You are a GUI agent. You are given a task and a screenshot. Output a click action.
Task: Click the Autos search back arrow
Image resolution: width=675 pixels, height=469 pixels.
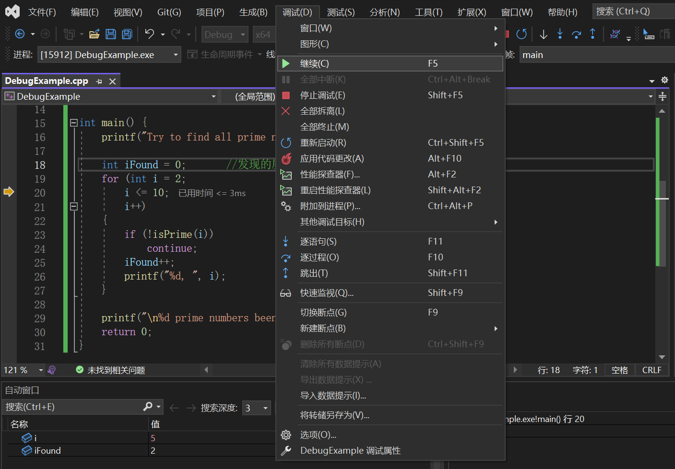(x=174, y=408)
